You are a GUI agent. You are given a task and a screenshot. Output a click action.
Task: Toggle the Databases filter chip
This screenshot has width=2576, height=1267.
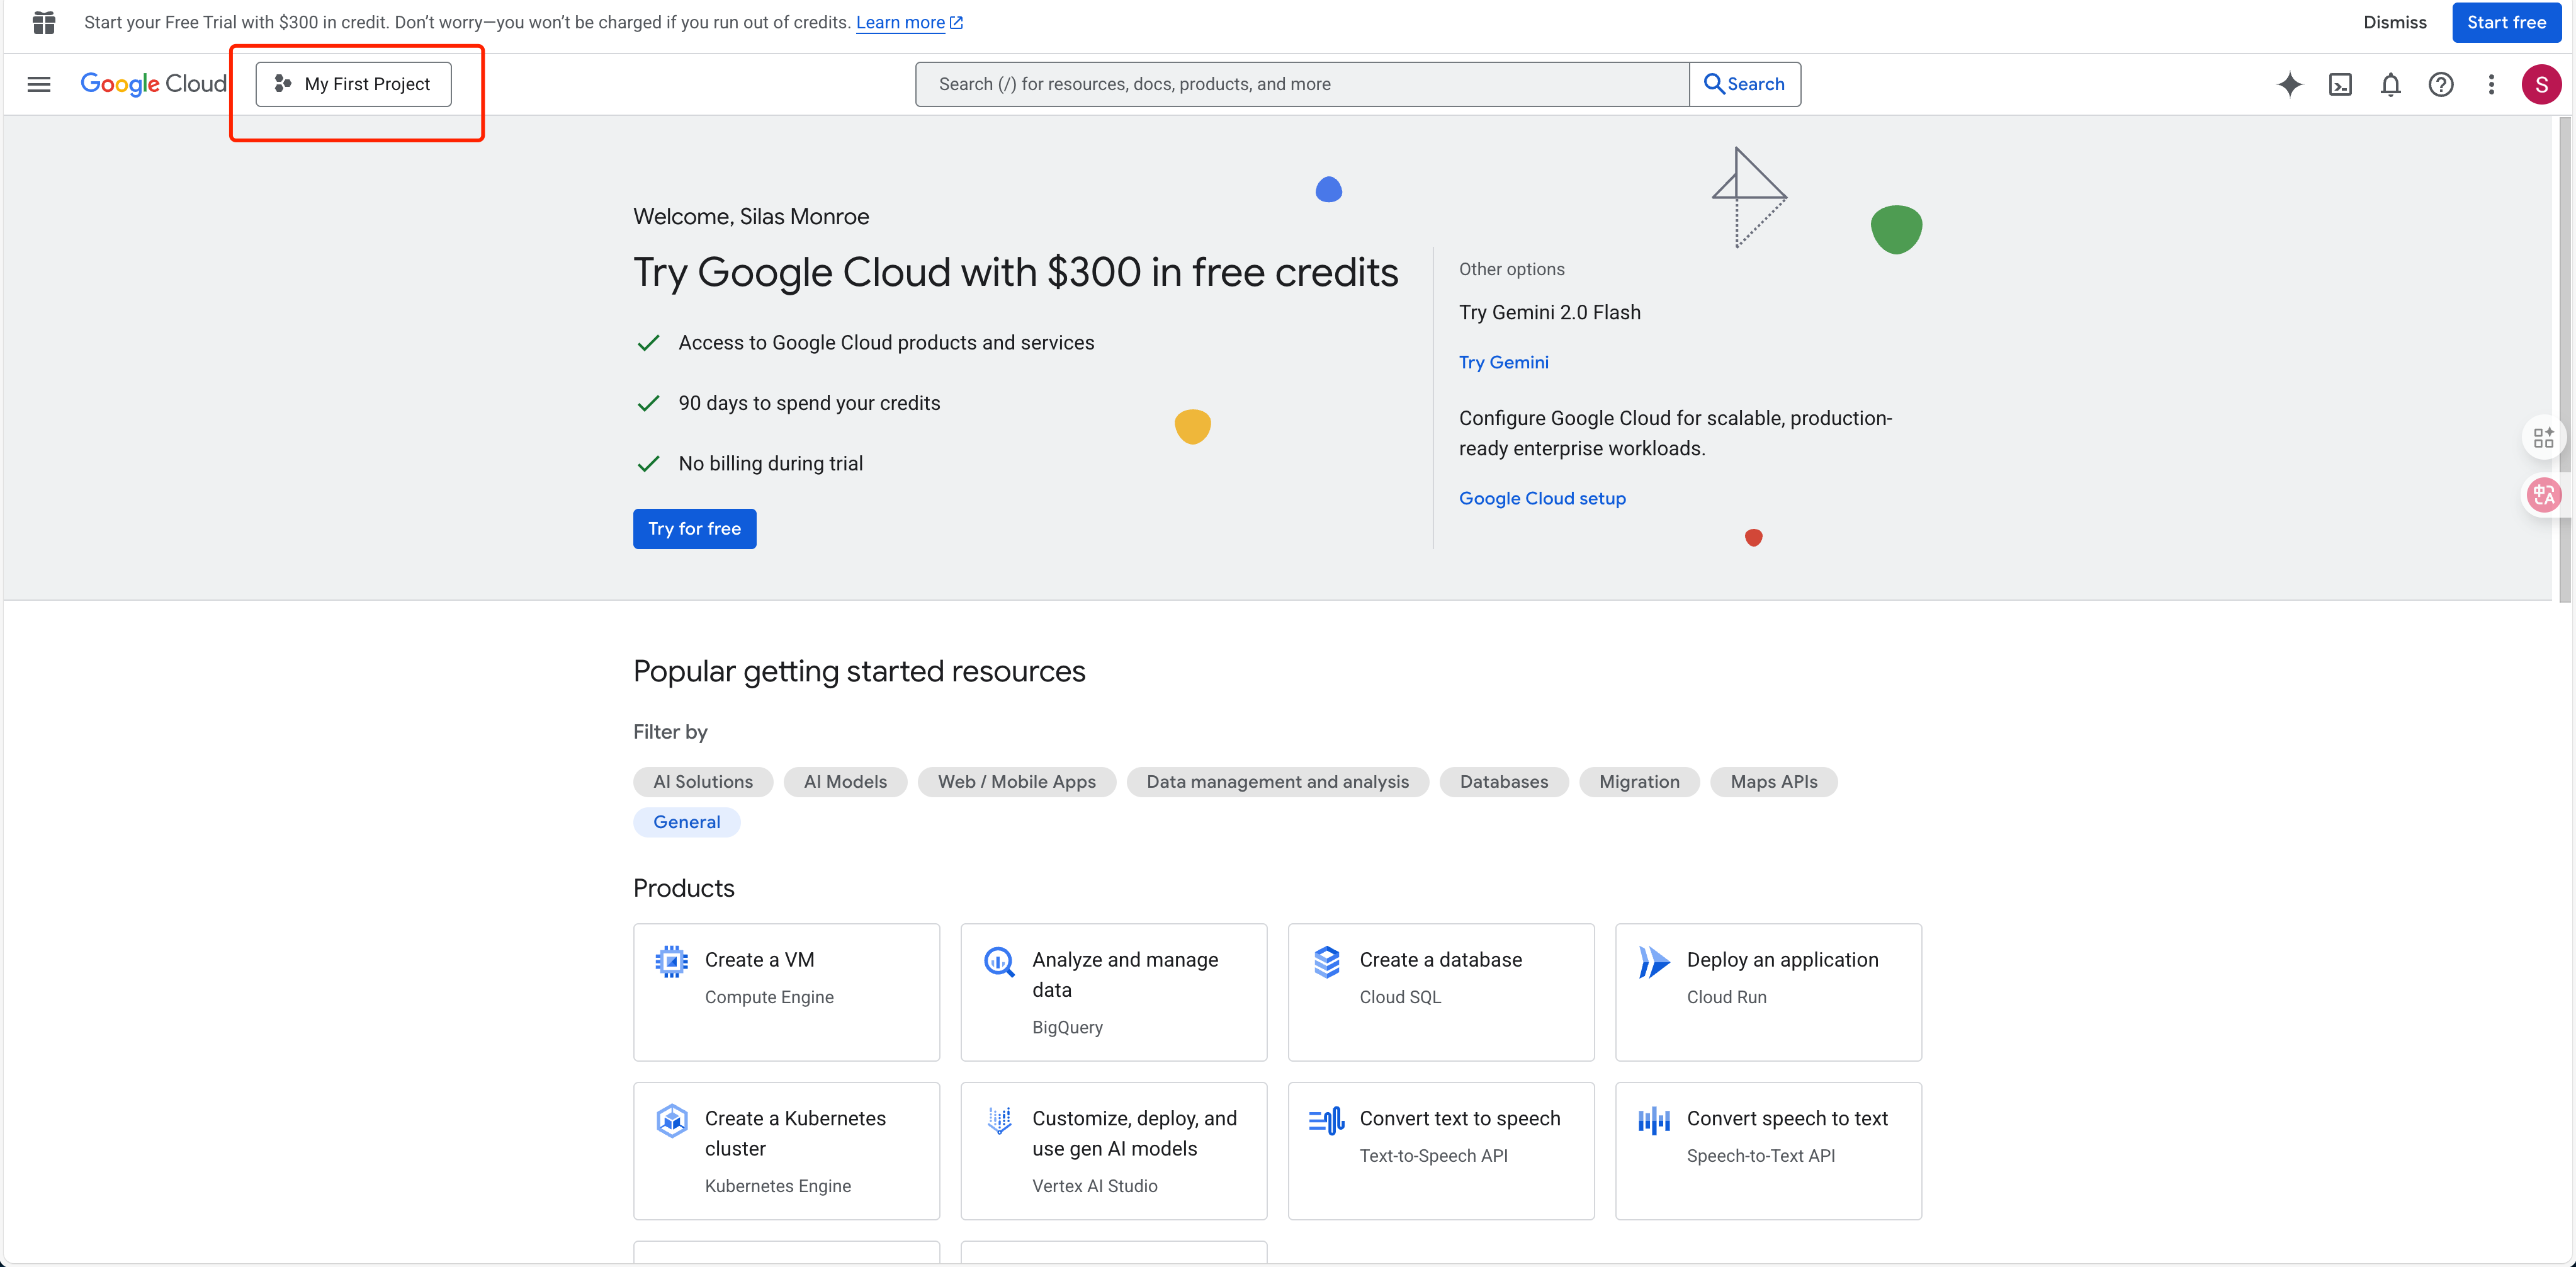[1503, 782]
